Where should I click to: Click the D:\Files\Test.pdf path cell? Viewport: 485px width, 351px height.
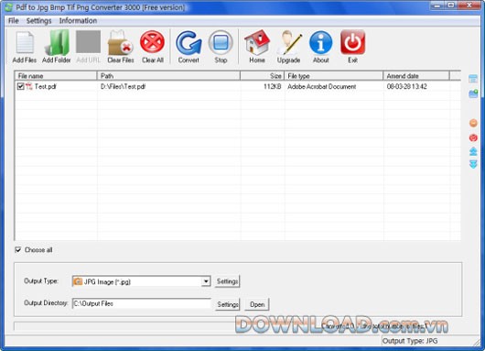(124, 86)
